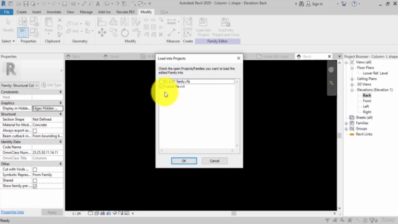Select the Move tool icon
Screen dimensions: 398x224
[x=102, y=32]
